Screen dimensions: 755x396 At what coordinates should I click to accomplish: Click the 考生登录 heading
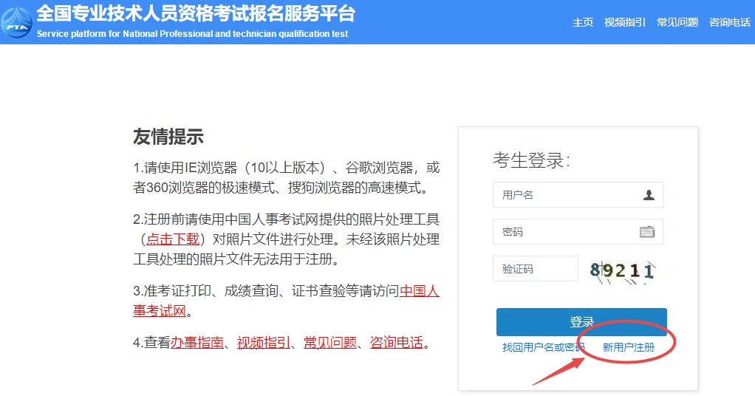[x=532, y=160]
